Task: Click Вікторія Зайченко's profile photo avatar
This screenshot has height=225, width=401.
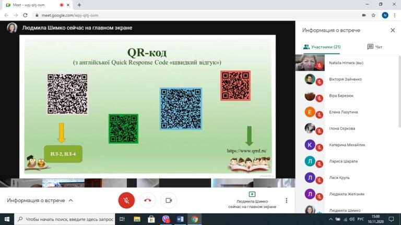Action: point(310,79)
